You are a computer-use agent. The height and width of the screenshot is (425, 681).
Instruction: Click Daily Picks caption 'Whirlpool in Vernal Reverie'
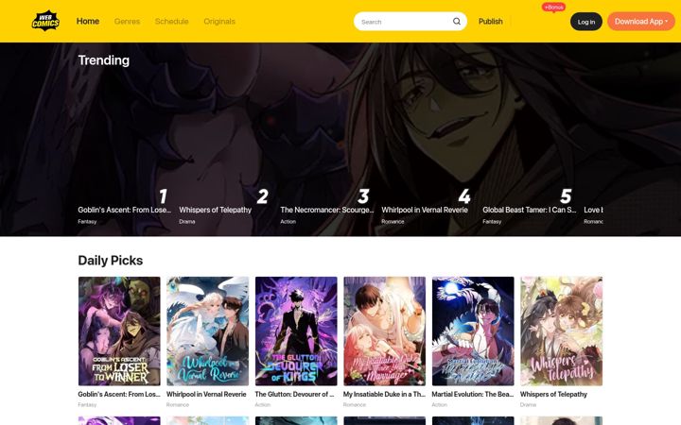tap(206, 394)
